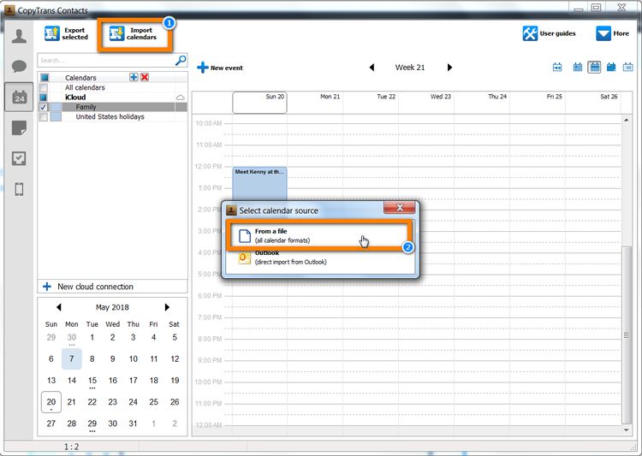Image resolution: width=642 pixels, height=456 pixels.
Task: Select May 15 in mini calendar
Action: click(x=92, y=381)
